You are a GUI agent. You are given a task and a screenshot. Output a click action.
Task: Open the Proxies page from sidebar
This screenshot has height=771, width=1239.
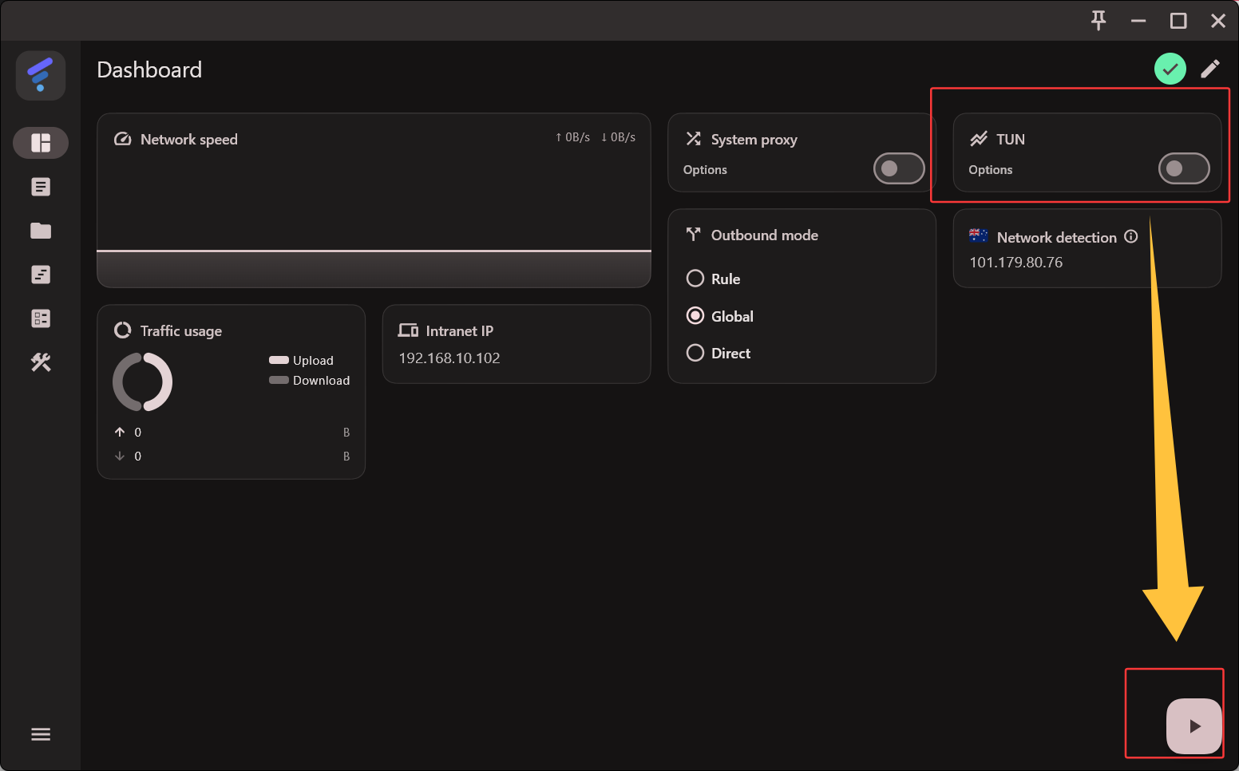click(41, 186)
